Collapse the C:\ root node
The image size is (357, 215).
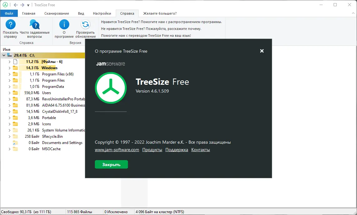(4, 55)
